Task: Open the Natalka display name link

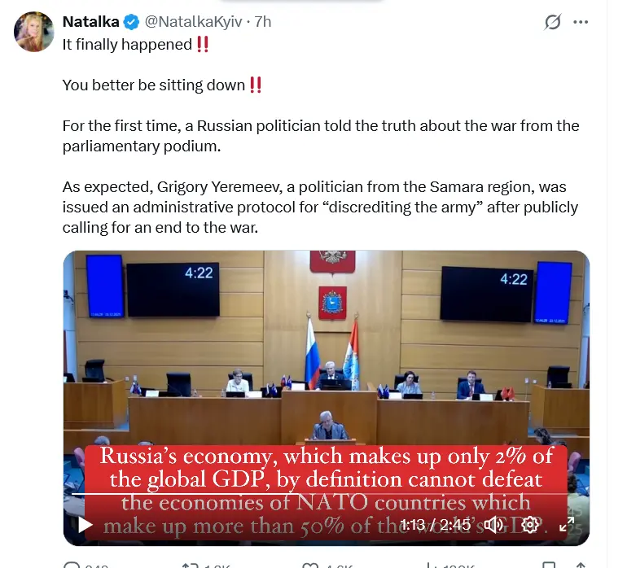Action: pos(90,22)
